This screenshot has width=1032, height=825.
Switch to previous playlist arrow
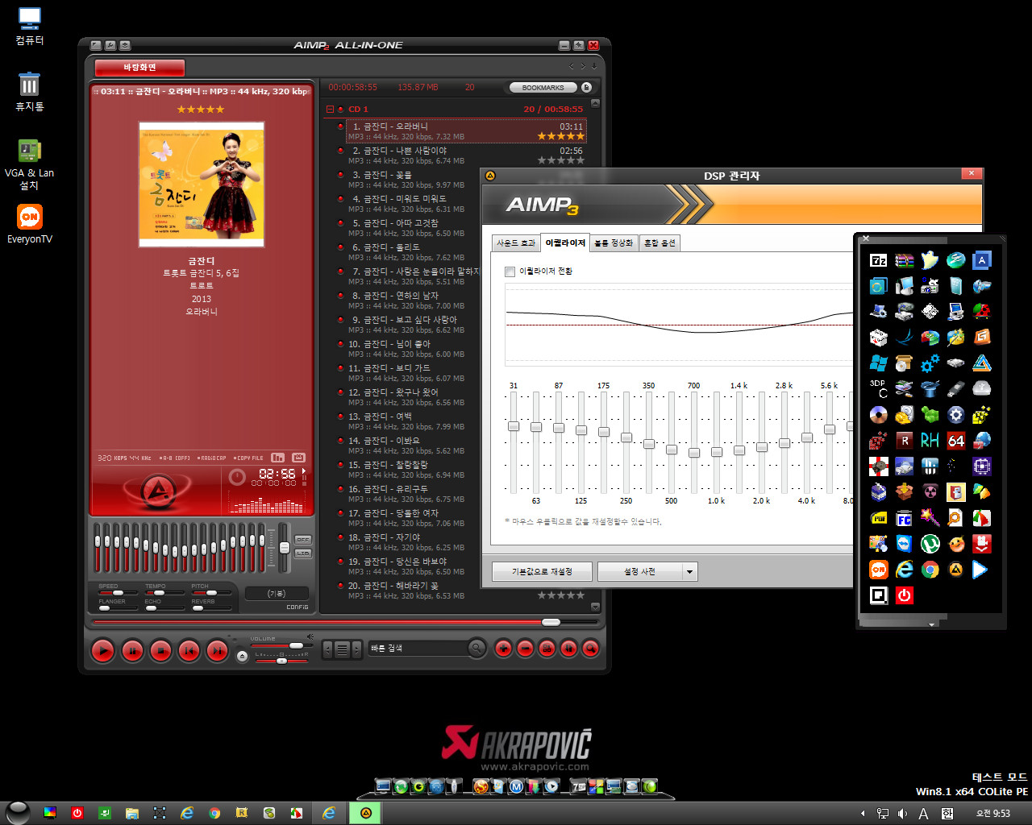coord(327,649)
